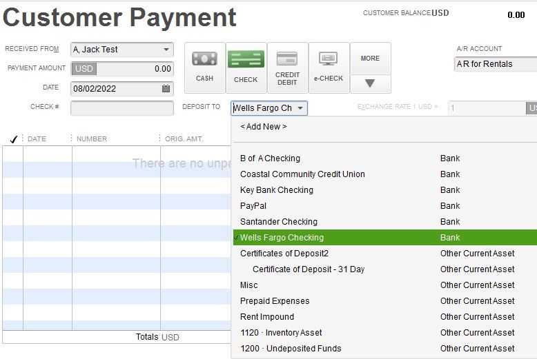The width and height of the screenshot is (537, 359).
Task: Click the USD currency label in Payment Amount
Action: point(84,69)
